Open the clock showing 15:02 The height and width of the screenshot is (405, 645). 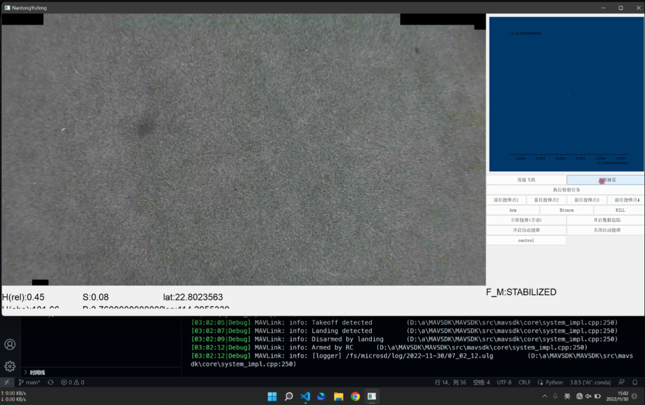pos(617,396)
